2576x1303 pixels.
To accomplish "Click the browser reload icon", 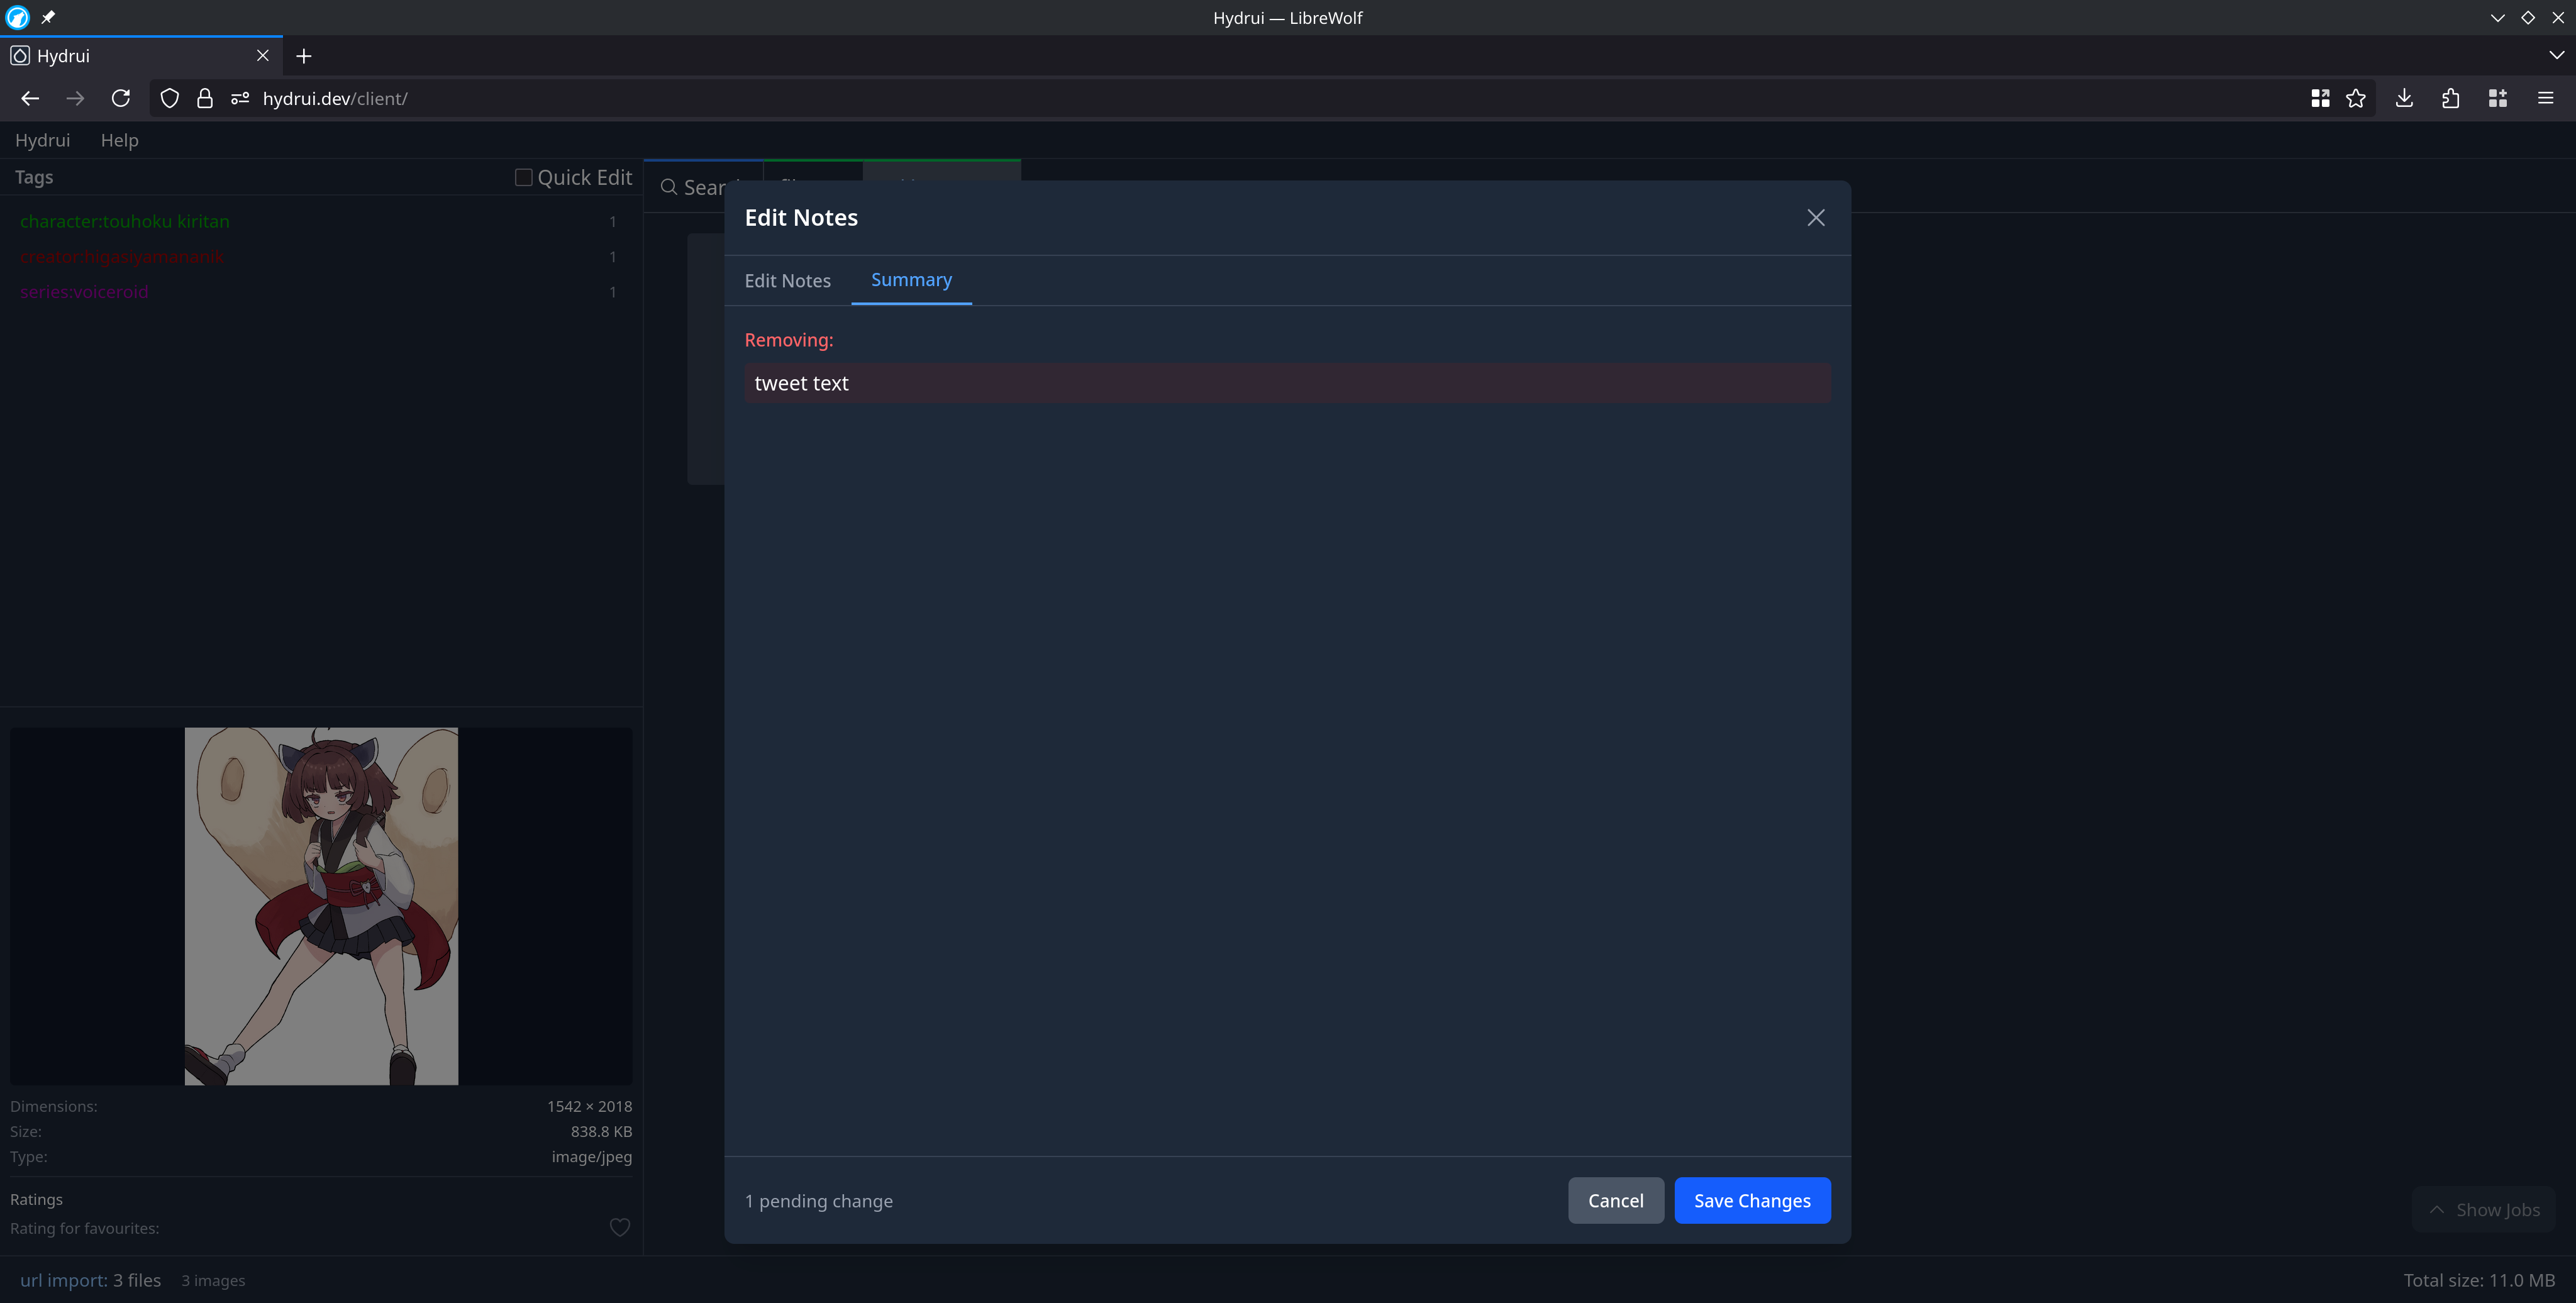I will pyautogui.click(x=121, y=98).
